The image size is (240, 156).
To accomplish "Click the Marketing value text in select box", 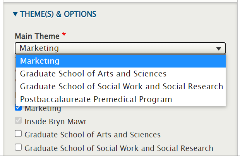I will [x=39, y=49].
